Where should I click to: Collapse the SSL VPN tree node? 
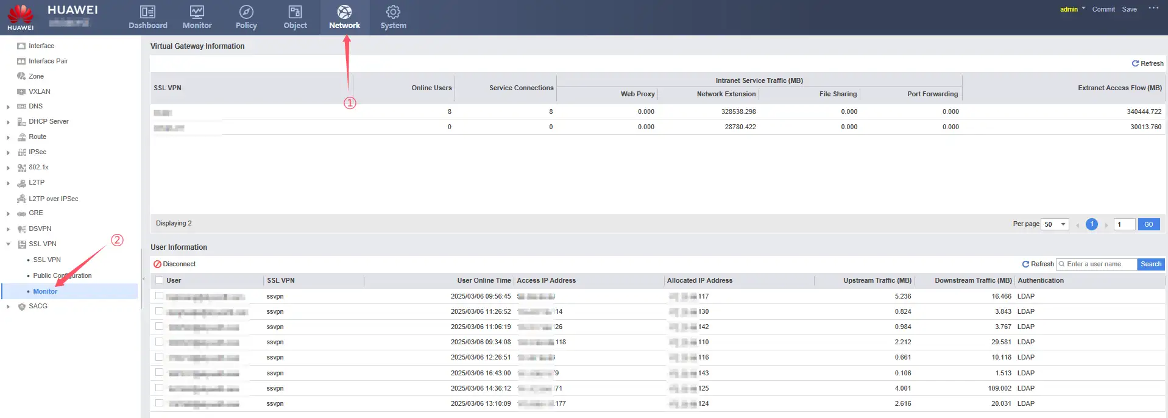8,244
